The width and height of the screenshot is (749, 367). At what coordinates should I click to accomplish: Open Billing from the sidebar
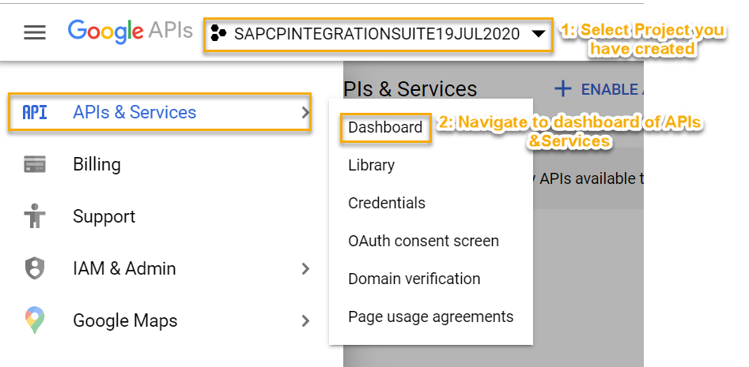coord(97,164)
